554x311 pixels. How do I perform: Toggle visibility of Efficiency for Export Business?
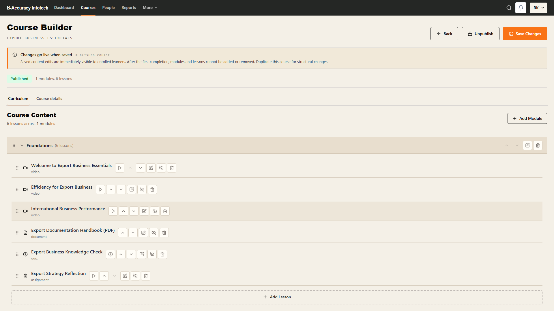[142, 189]
